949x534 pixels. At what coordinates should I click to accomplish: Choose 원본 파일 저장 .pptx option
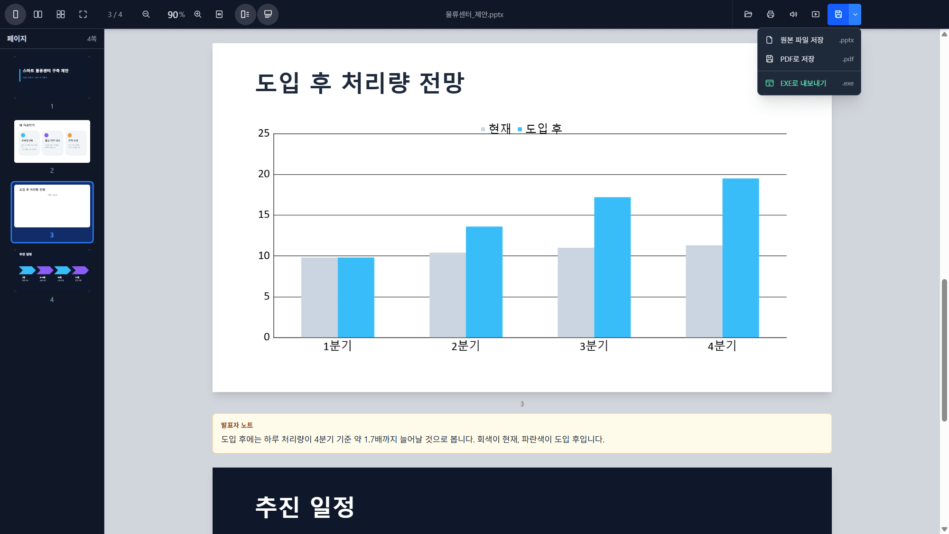[x=809, y=40]
